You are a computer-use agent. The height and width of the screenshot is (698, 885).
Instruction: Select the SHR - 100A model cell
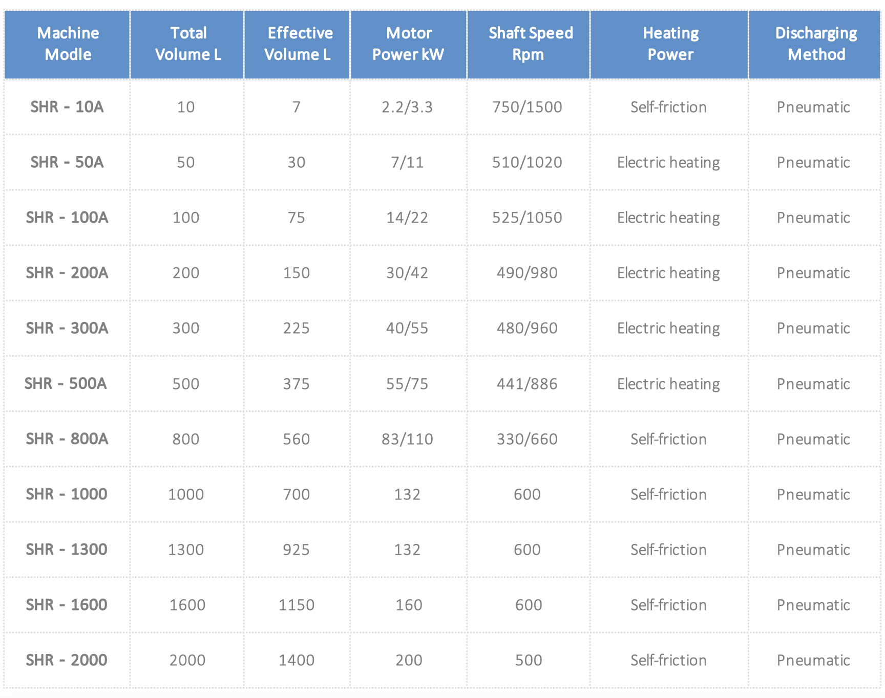pyautogui.click(x=67, y=217)
